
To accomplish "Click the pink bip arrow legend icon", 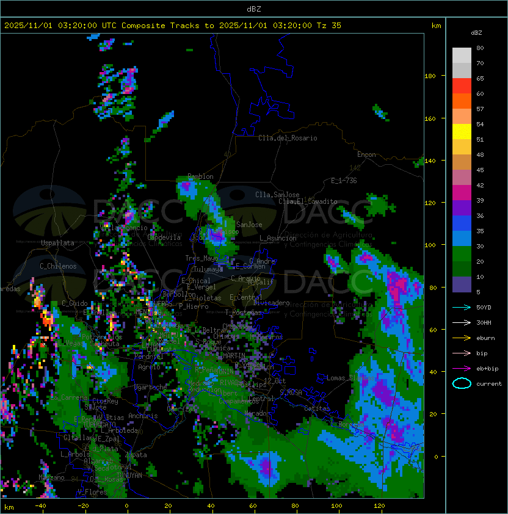I will (462, 353).
